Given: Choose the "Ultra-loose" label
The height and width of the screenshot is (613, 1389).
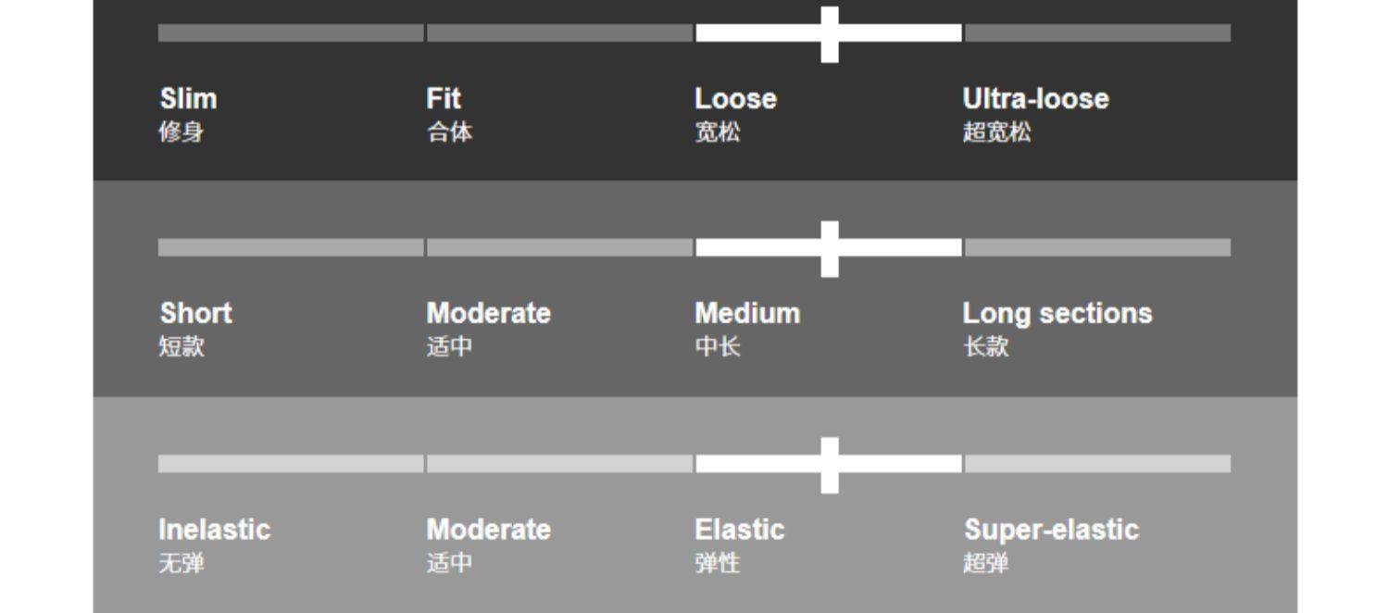Looking at the screenshot, I should click(x=1035, y=99).
